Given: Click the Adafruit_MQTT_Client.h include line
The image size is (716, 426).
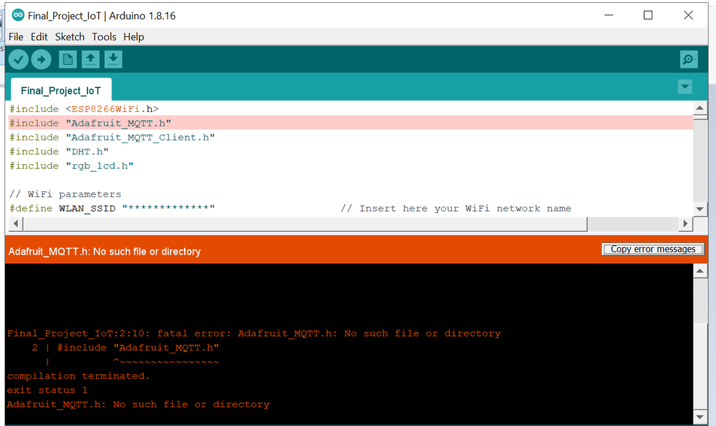Looking at the screenshot, I should pos(112,138).
